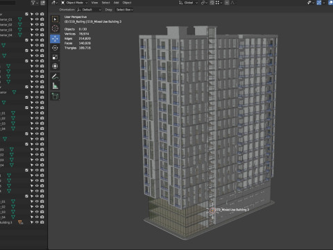This screenshot has height=250, width=333.
Task: Select the terior_04 outliner row
Action: coord(23,35)
